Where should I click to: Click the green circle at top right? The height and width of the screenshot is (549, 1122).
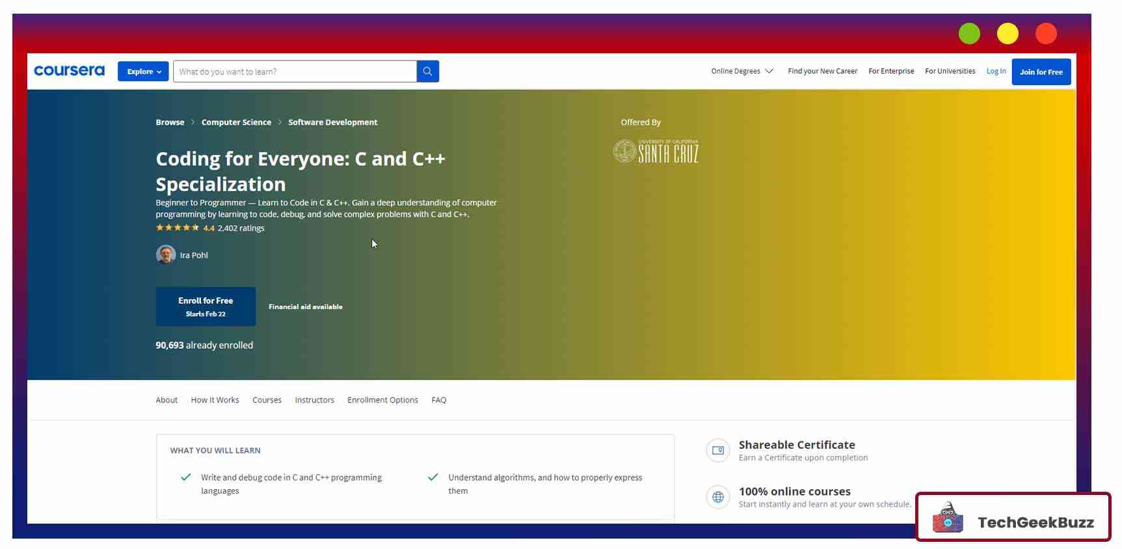(x=969, y=34)
